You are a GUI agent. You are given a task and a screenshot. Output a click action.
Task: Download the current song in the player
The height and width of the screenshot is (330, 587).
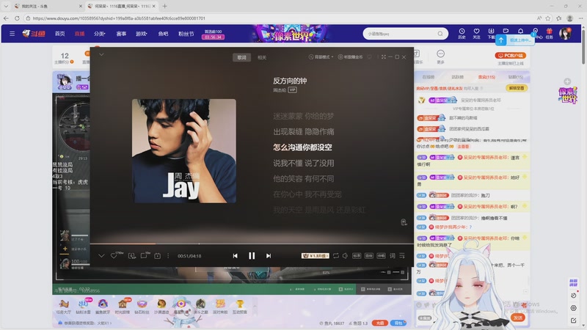[132, 256]
